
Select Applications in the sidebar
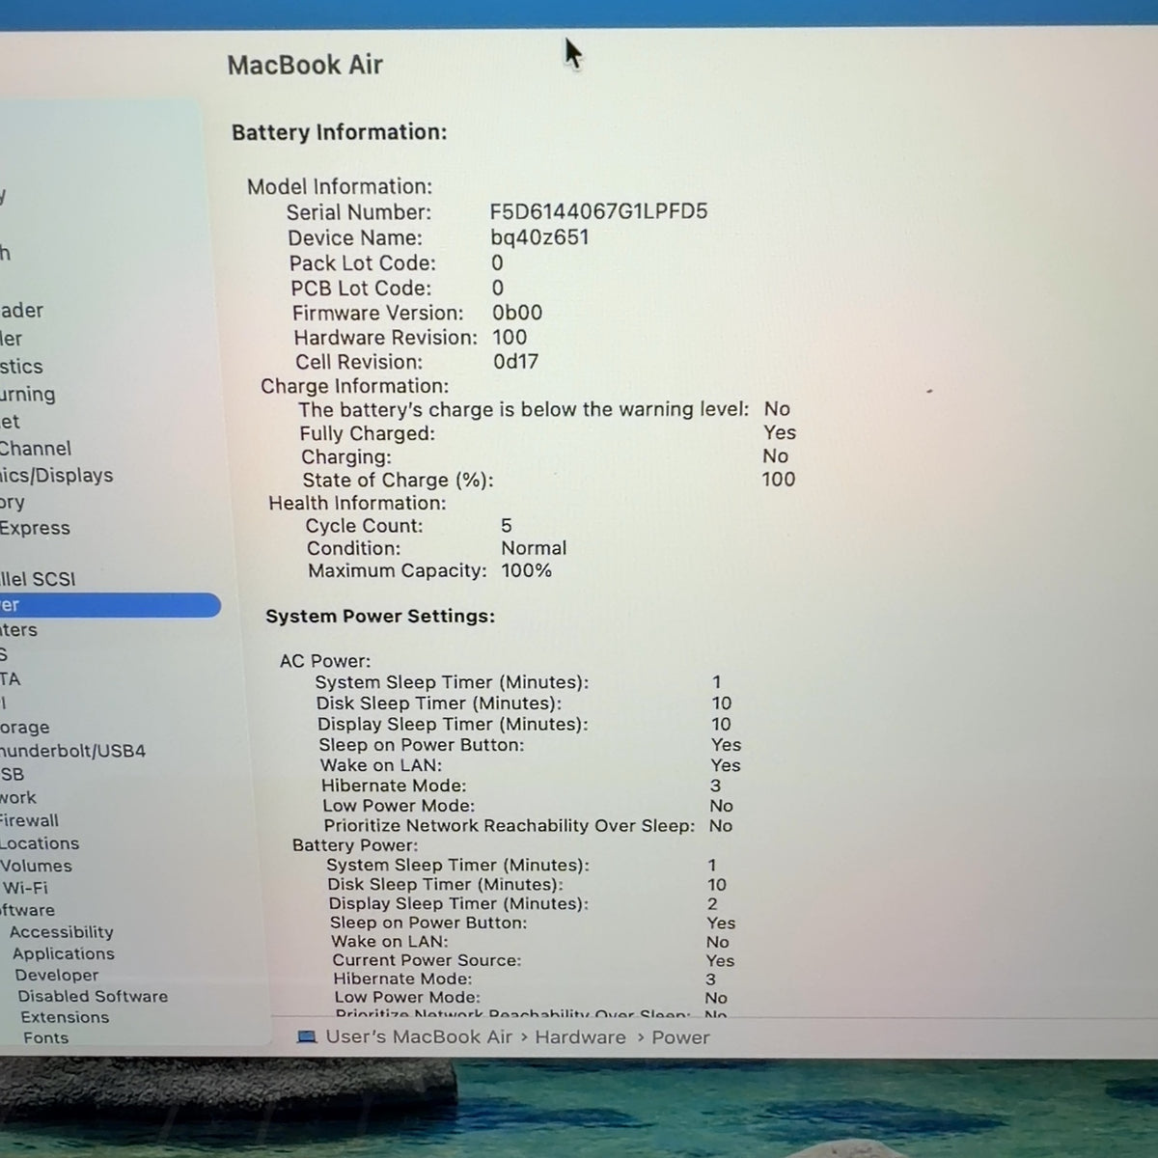64,953
